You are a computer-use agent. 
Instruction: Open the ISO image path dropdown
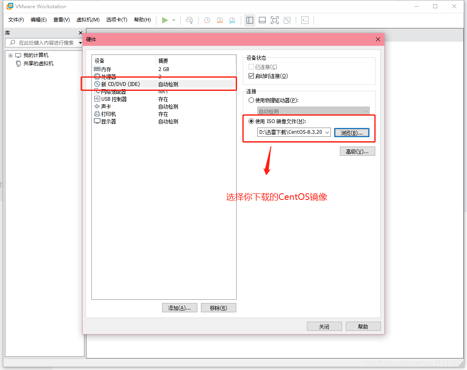coord(327,132)
